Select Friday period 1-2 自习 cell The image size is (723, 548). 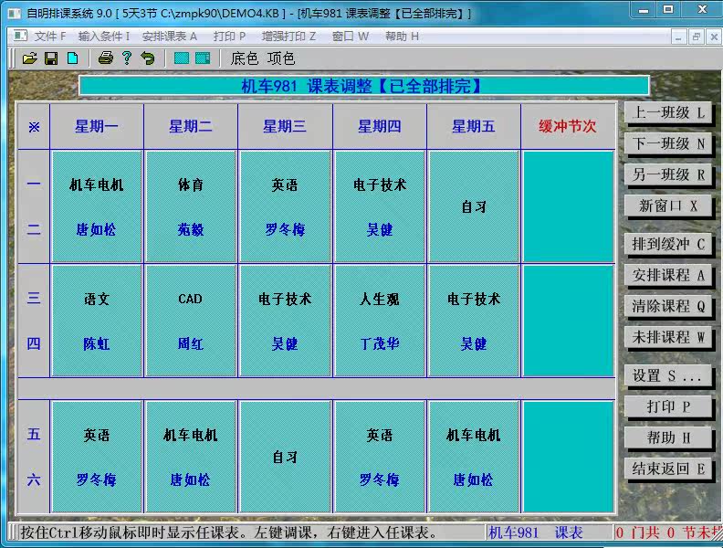(x=474, y=206)
